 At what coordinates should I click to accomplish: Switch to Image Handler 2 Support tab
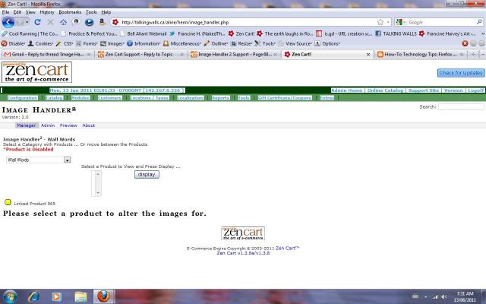pos(235,54)
